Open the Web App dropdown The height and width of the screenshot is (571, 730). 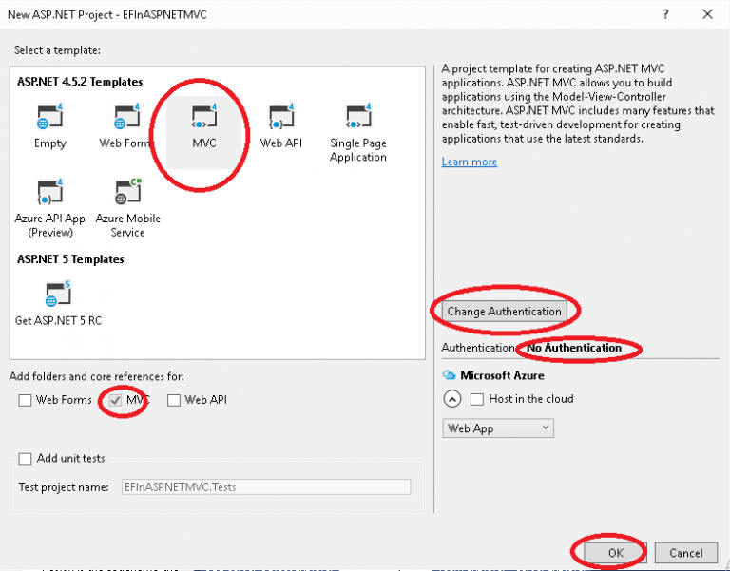[498, 428]
